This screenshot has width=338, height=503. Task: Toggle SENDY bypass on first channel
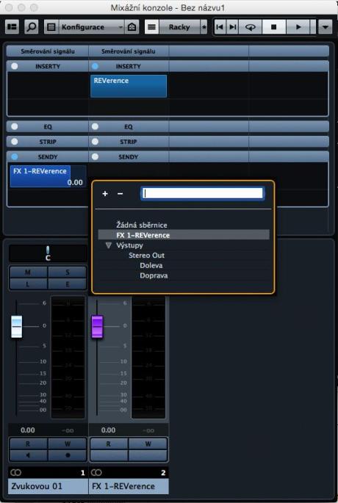(x=15, y=156)
